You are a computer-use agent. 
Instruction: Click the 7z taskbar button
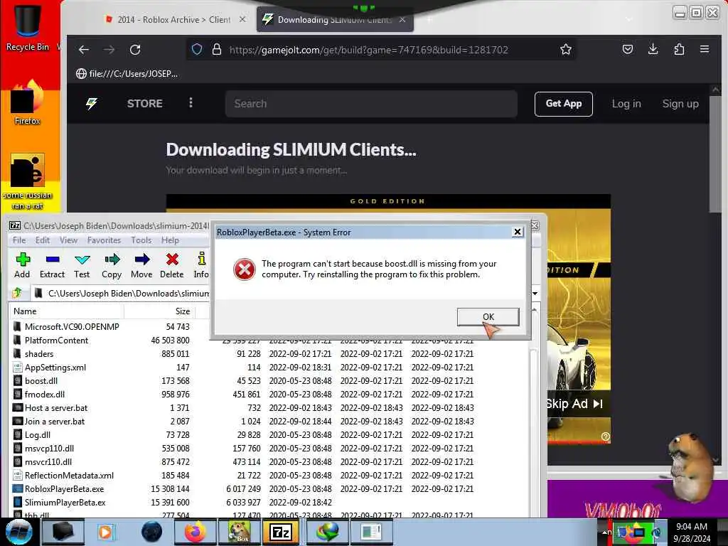(x=281, y=532)
